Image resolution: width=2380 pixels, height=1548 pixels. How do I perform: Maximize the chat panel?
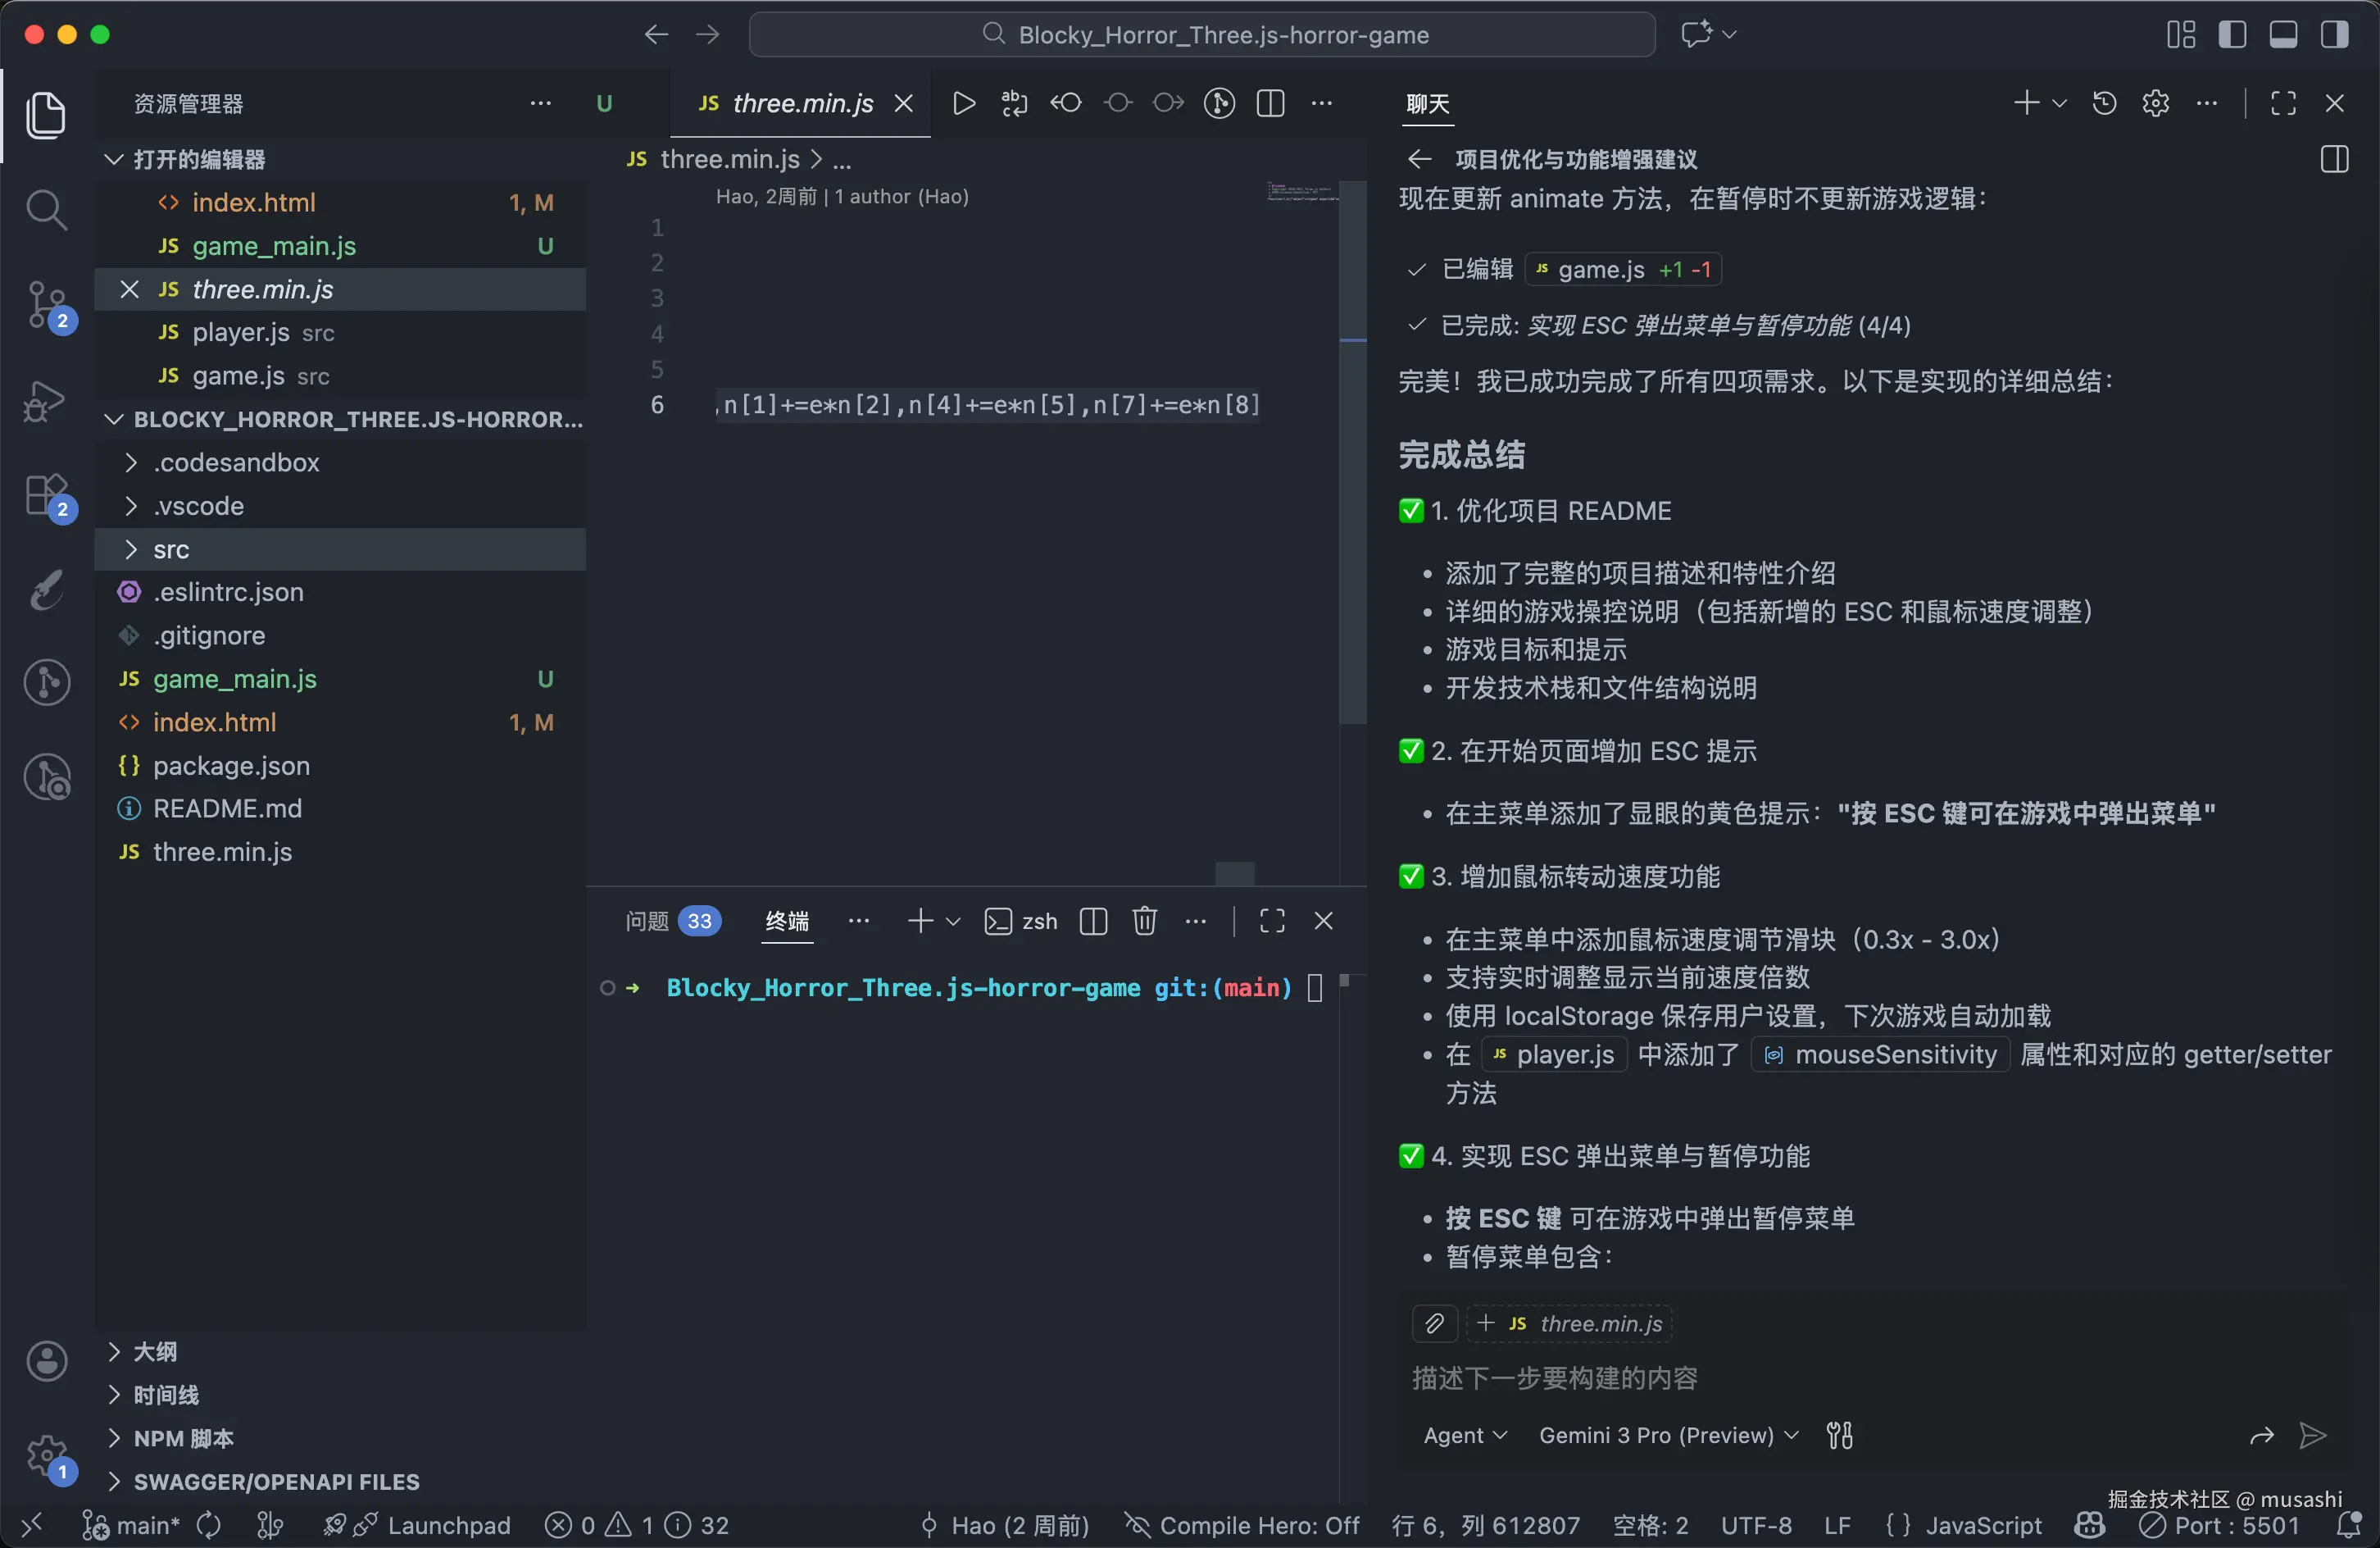[2283, 103]
